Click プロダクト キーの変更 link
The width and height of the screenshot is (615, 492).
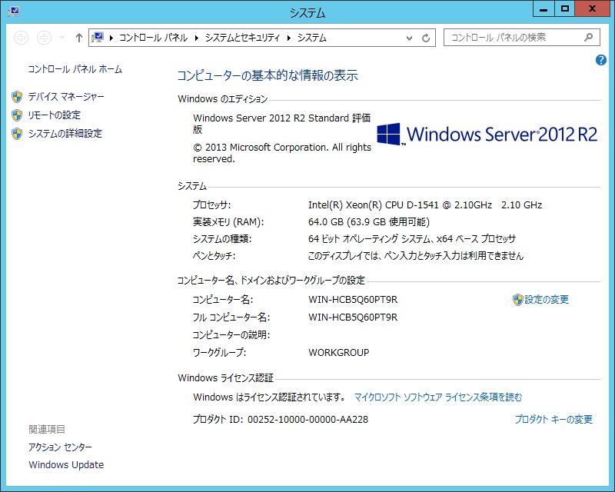click(553, 420)
